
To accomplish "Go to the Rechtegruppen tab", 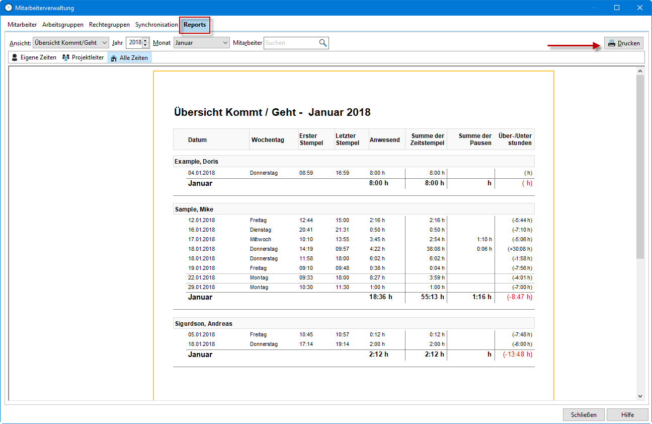I will [x=109, y=25].
